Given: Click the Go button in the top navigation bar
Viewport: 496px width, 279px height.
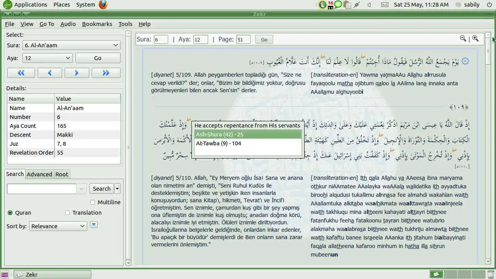Looking at the screenshot, I should (x=264, y=40).
